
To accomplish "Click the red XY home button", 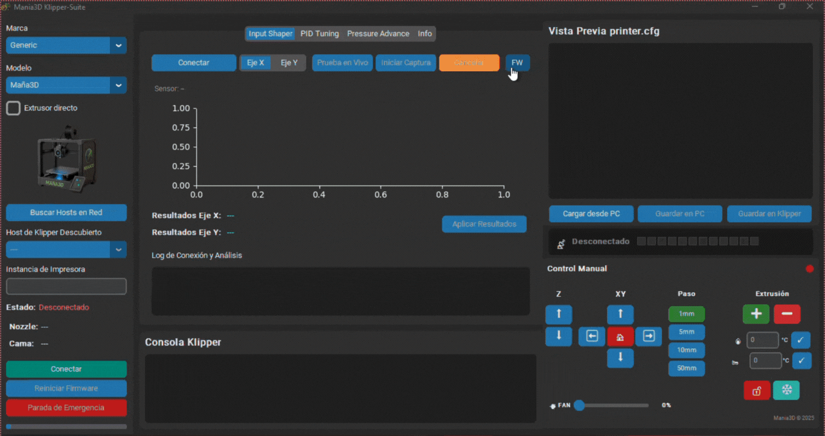I will [x=620, y=337].
